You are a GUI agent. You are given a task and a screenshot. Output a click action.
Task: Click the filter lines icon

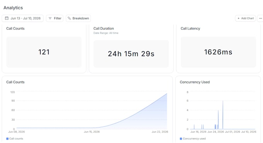click(50, 18)
